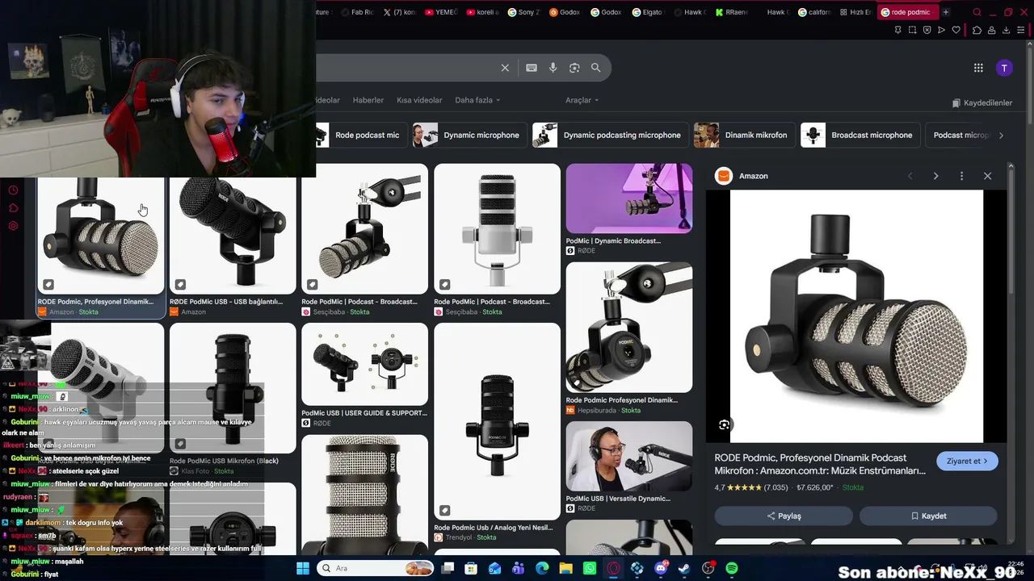Viewport: 1034px width, 581px height.
Task: Switch to the Sony browser tab
Action: pyautogui.click(x=523, y=12)
